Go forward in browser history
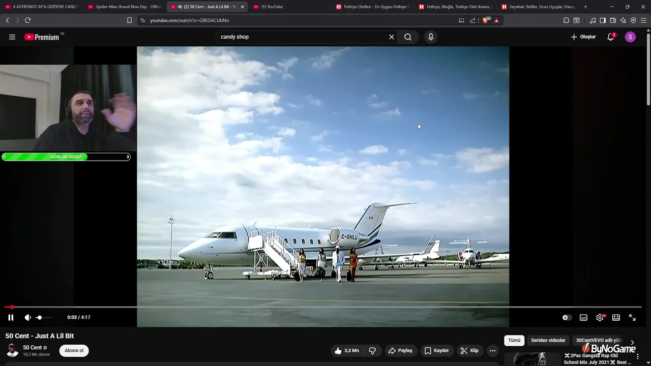 (x=17, y=20)
